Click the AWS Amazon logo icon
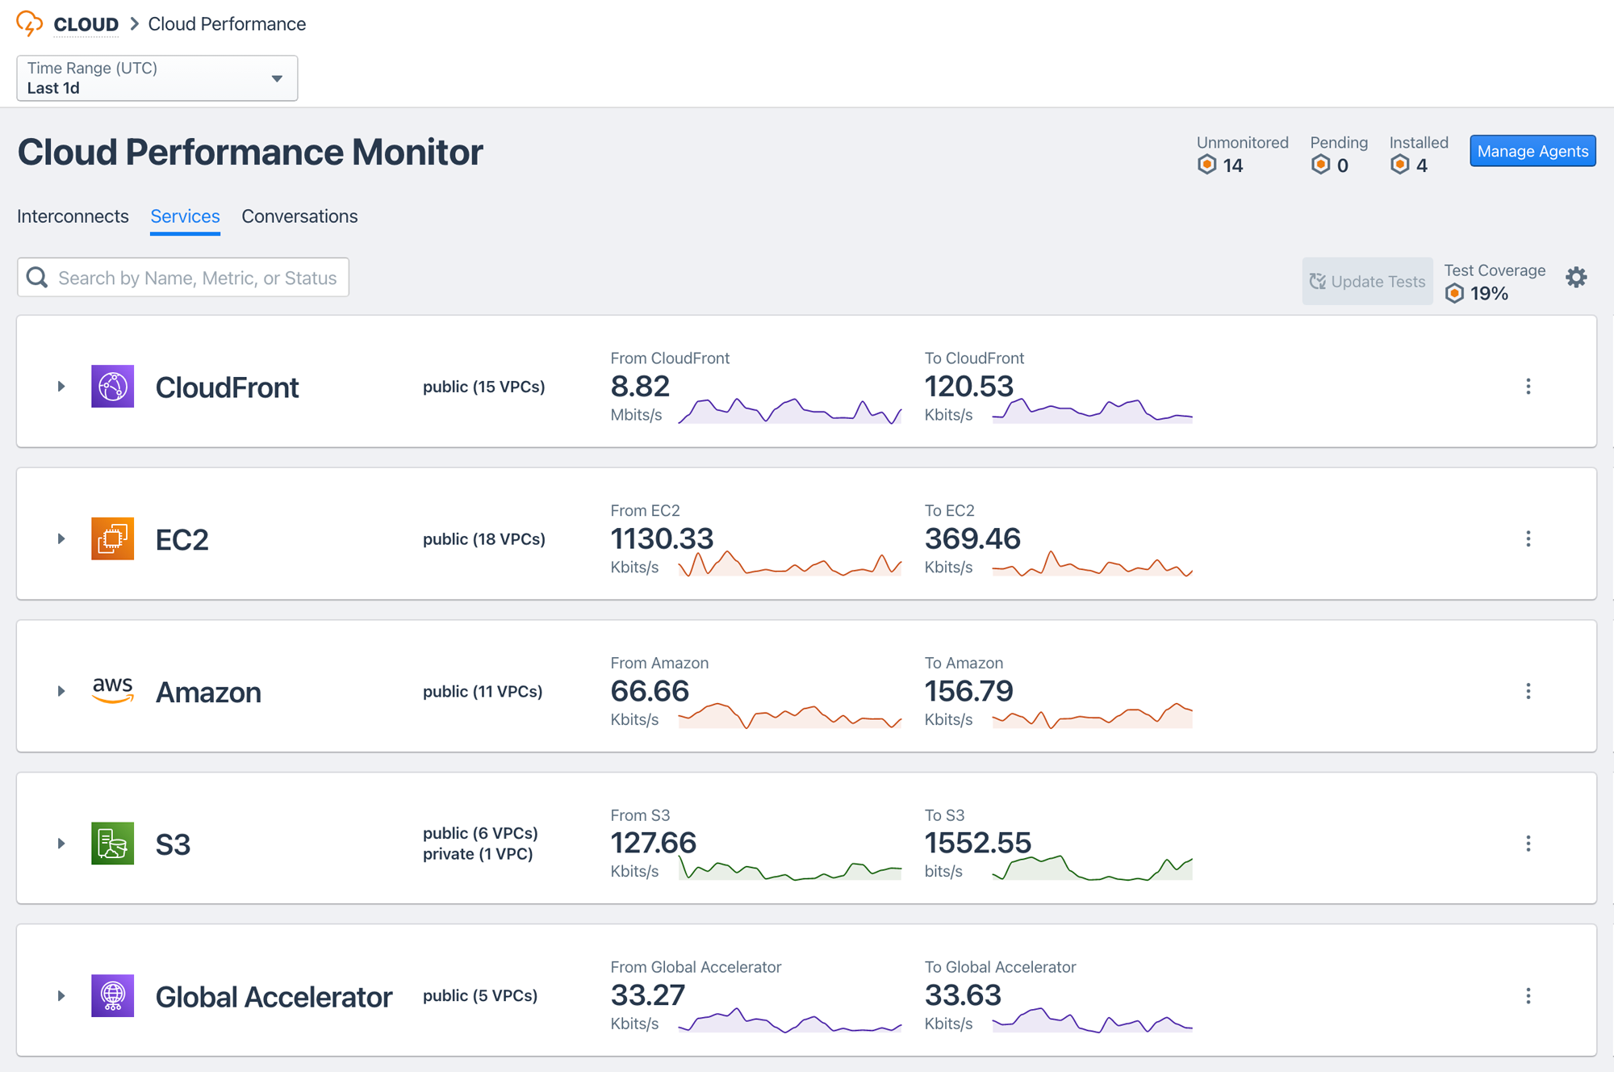This screenshot has width=1614, height=1072. [x=113, y=691]
